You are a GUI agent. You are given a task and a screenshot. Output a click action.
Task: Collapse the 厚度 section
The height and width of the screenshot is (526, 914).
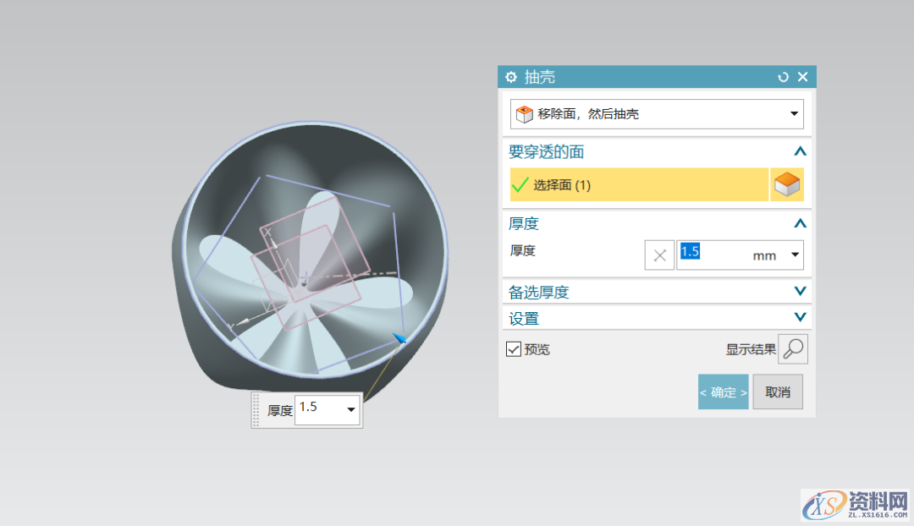coord(800,223)
